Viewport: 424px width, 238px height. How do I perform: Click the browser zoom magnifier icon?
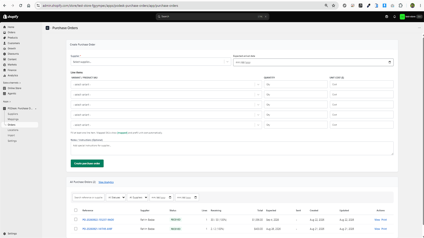click(326, 6)
